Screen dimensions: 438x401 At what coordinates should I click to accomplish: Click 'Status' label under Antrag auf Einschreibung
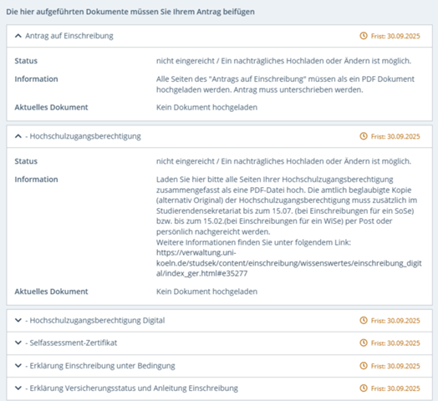(x=26, y=61)
